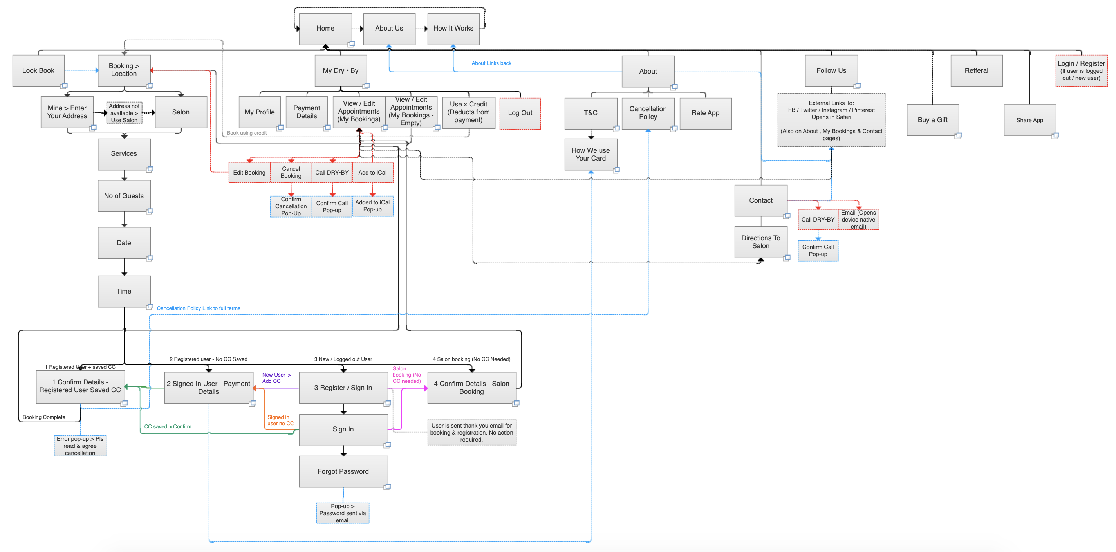This screenshot has height=552, width=1116.
Task: Click the Cancellation Policy Link to full terms label
Action: pyautogui.click(x=199, y=308)
